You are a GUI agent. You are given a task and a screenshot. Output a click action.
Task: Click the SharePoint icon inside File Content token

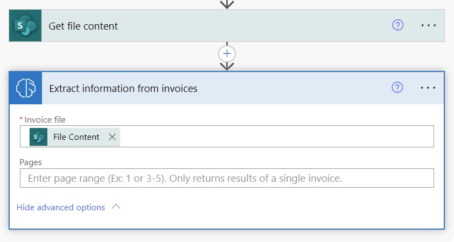click(x=39, y=137)
